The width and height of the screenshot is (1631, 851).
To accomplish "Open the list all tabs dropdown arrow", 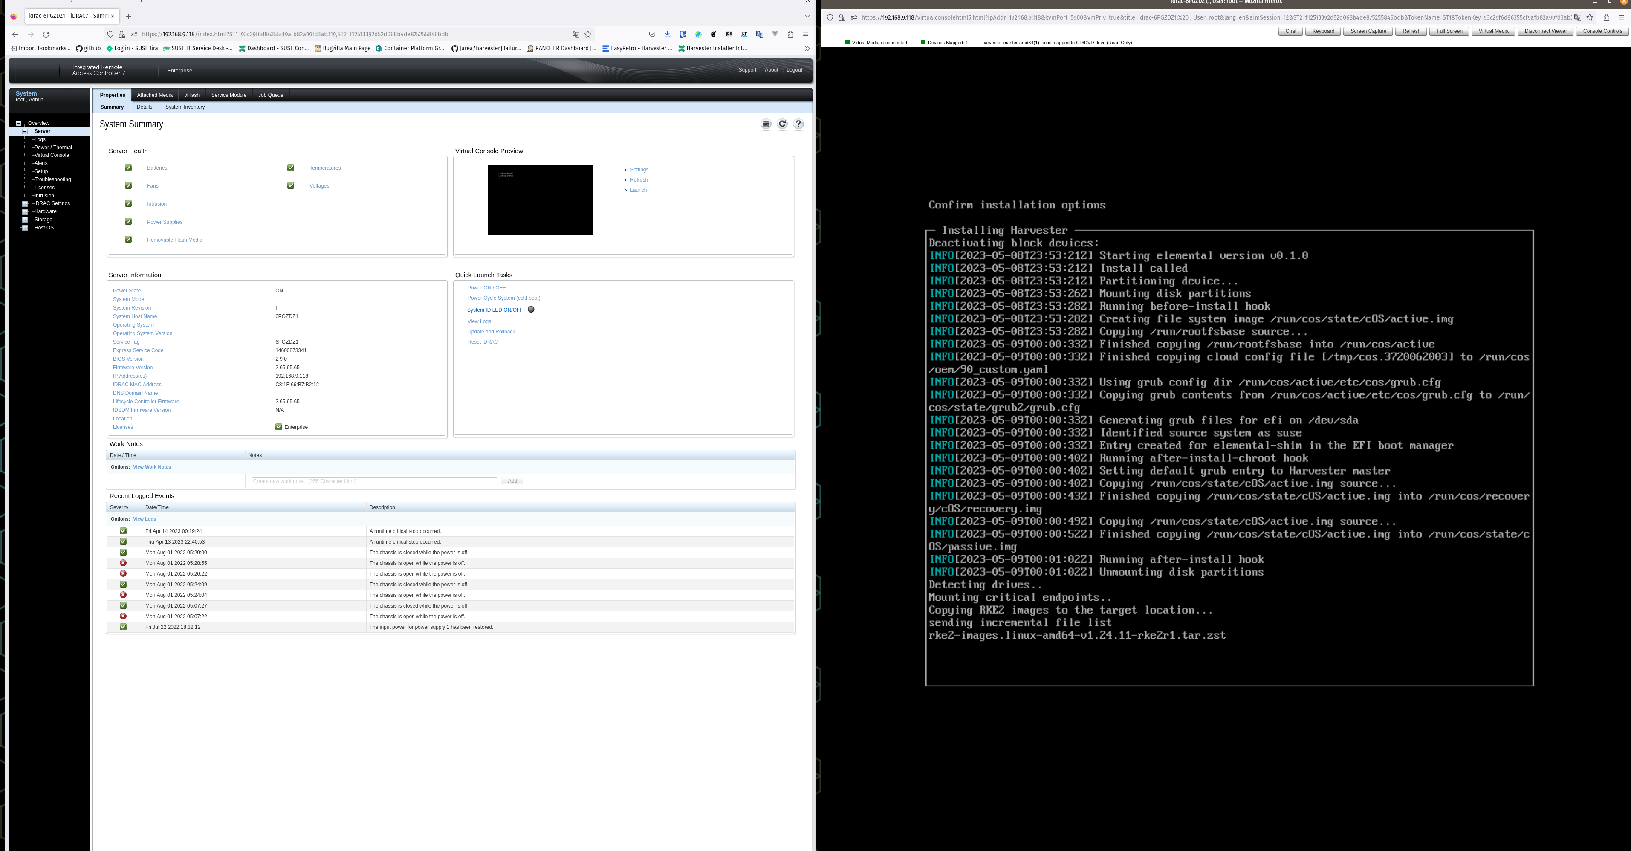I will [807, 16].
